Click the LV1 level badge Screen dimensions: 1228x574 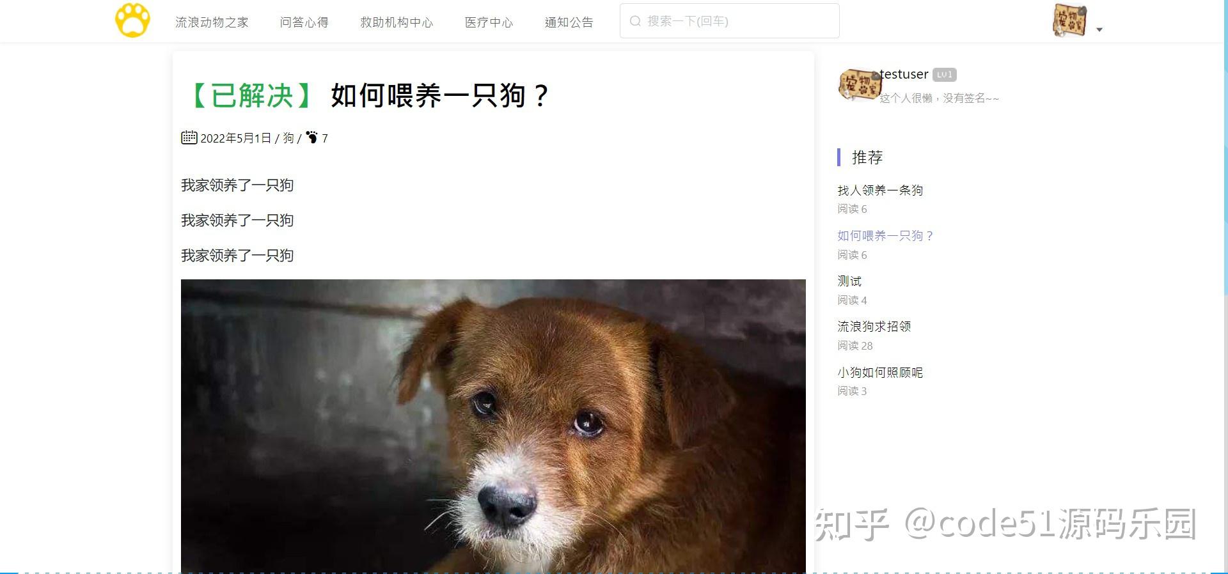(x=945, y=75)
